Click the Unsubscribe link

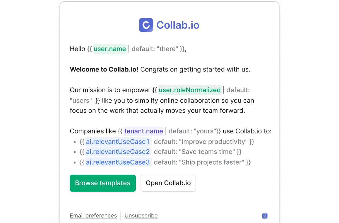(x=141, y=216)
